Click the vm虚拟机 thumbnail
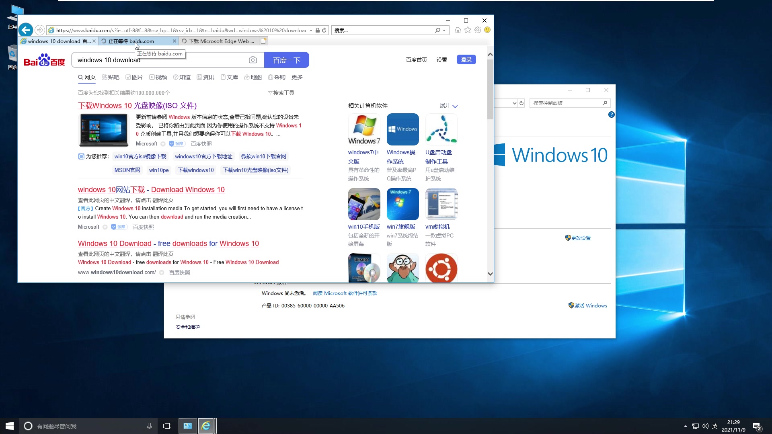Viewport: 772px width, 434px height. tap(441, 204)
